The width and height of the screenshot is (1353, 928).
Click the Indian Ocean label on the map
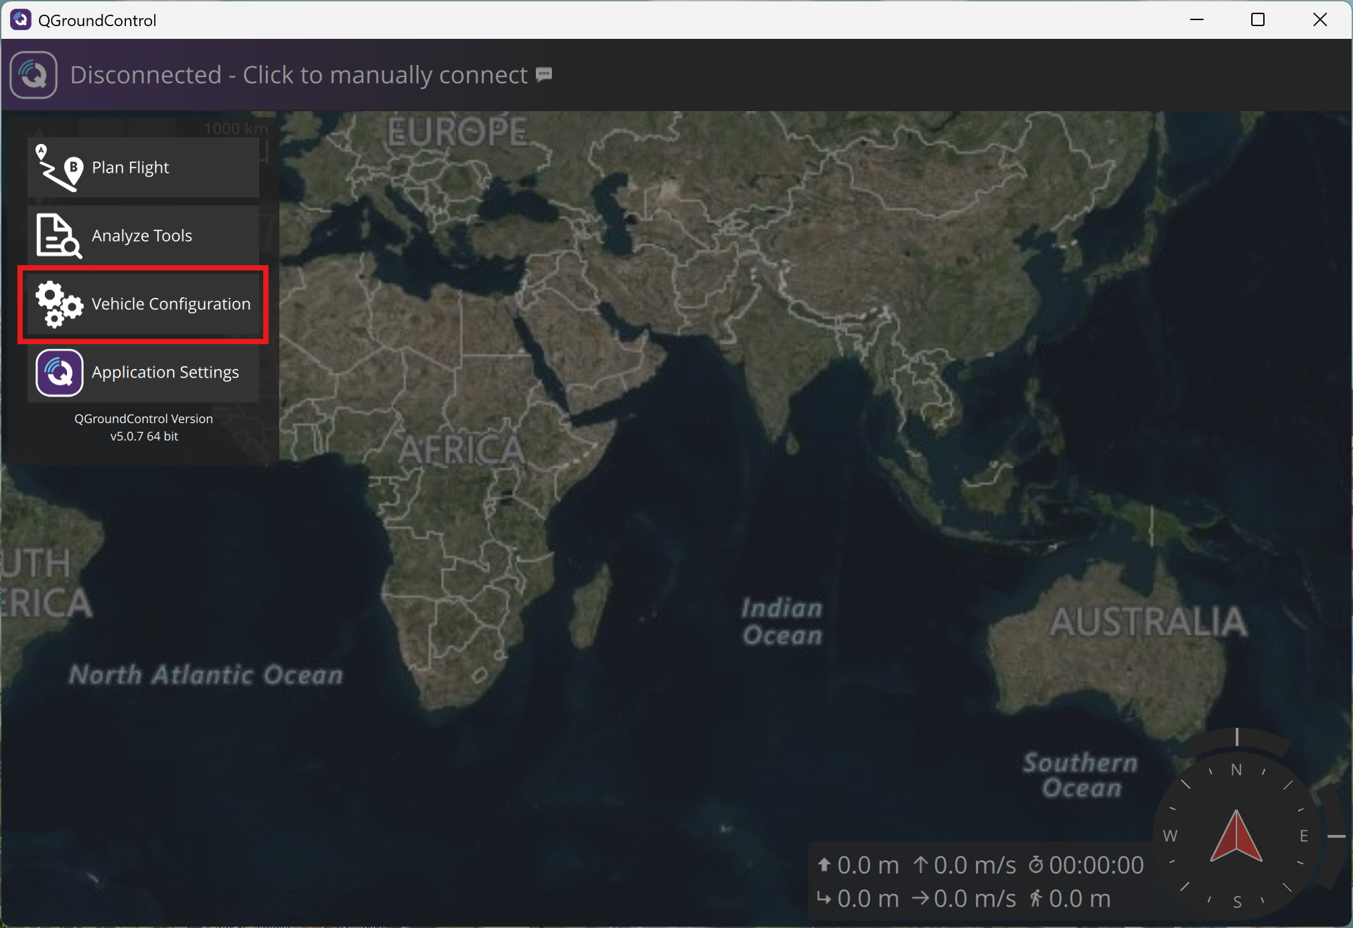tap(782, 621)
